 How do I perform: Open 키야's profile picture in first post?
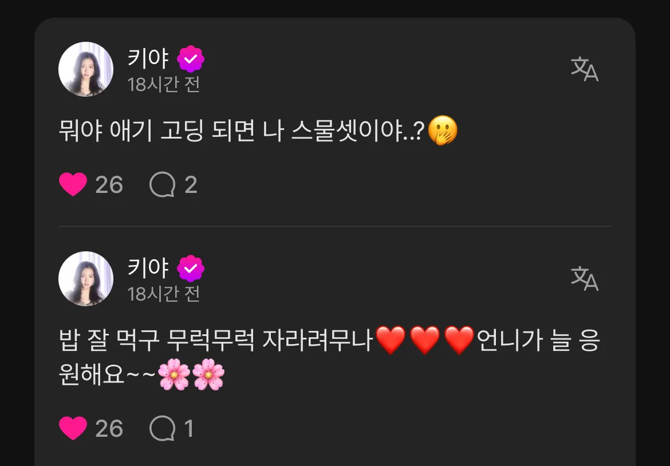click(x=86, y=69)
